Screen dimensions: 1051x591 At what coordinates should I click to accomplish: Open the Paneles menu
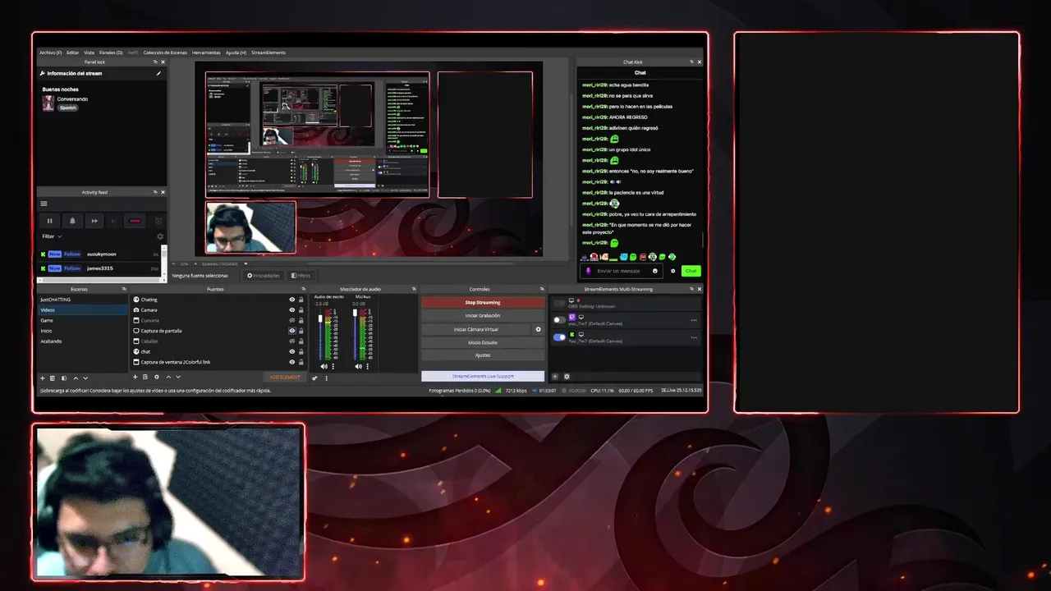click(111, 53)
